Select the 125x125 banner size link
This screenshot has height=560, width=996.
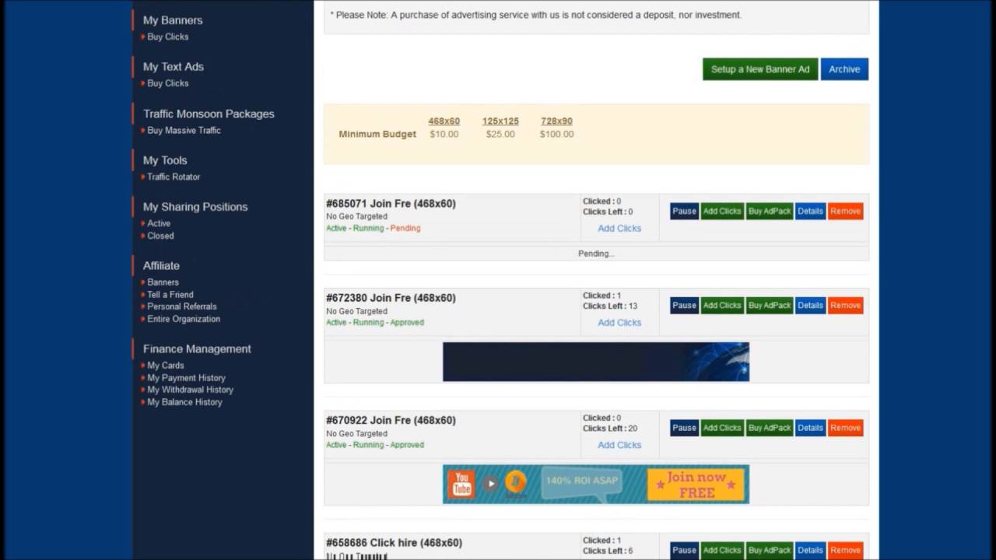500,121
